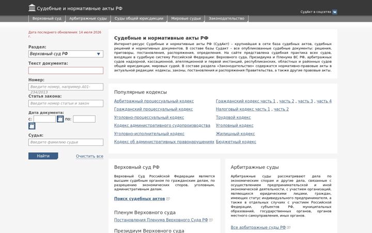The width and height of the screenshot is (372, 233).
Task: Open Арбитражный процессуальный кодекс link
Action: tap(154, 101)
